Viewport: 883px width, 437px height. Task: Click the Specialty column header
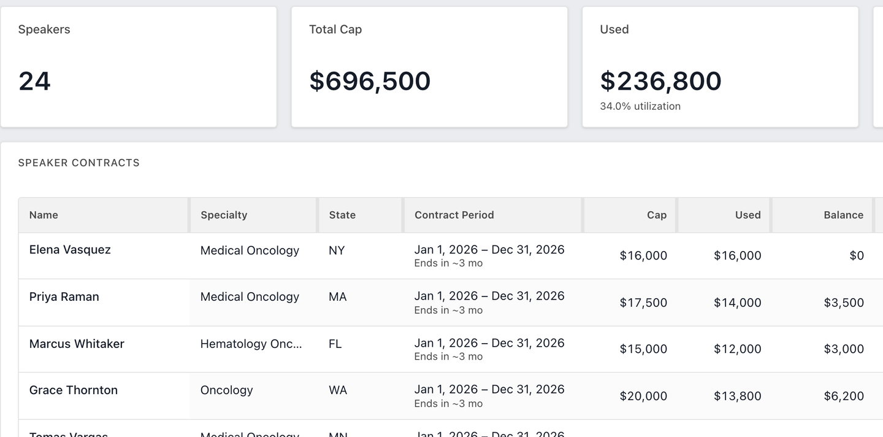tap(253, 215)
